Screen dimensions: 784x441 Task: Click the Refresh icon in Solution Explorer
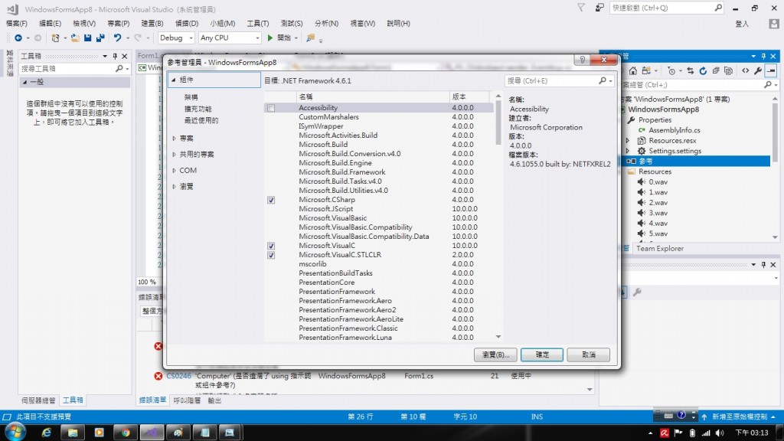pyautogui.click(x=703, y=71)
